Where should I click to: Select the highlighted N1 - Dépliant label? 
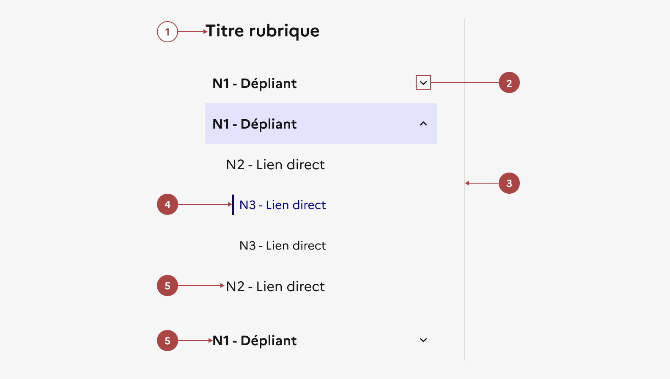254,124
